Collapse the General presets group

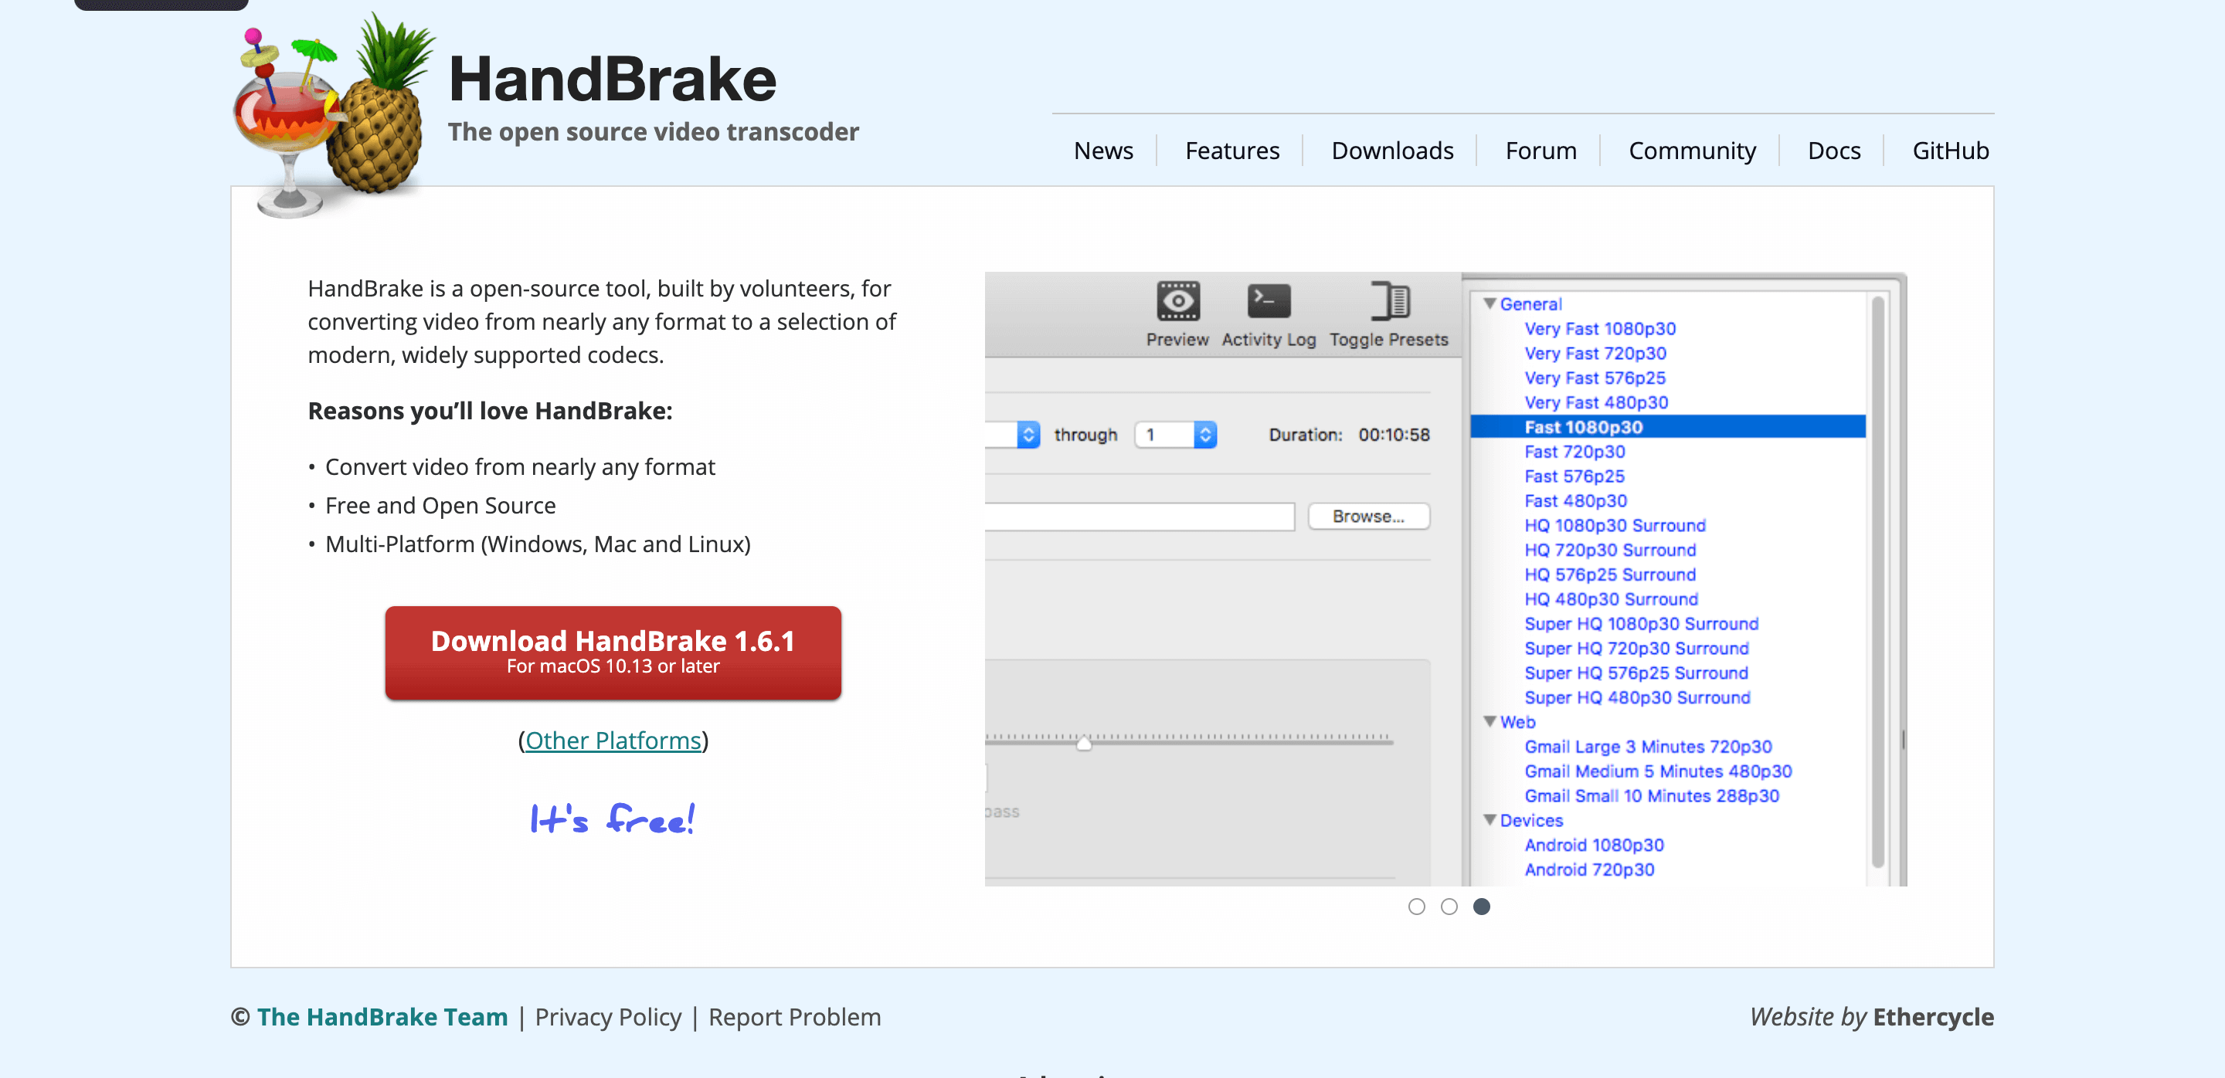click(1489, 303)
